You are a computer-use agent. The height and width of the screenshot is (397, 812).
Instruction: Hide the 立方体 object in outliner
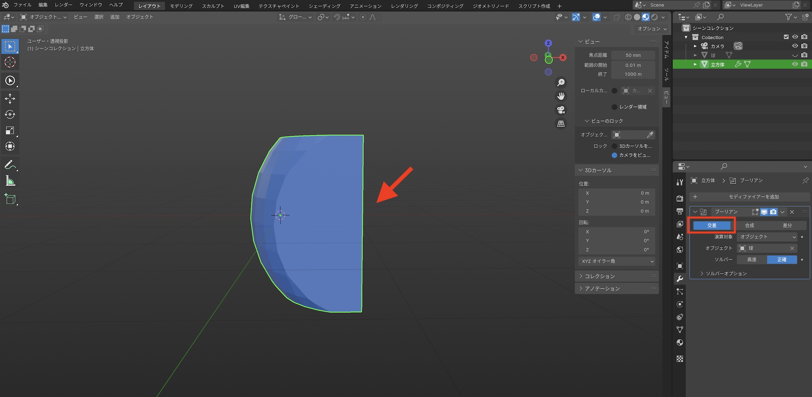[x=795, y=64]
